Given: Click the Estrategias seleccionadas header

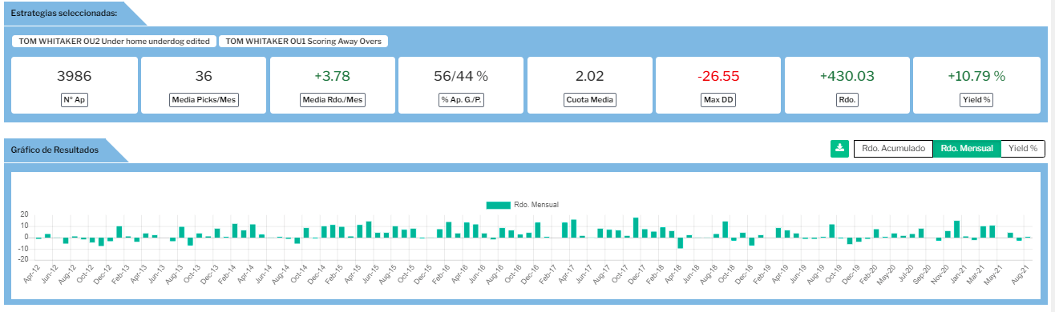Looking at the screenshot, I should tap(63, 13).
